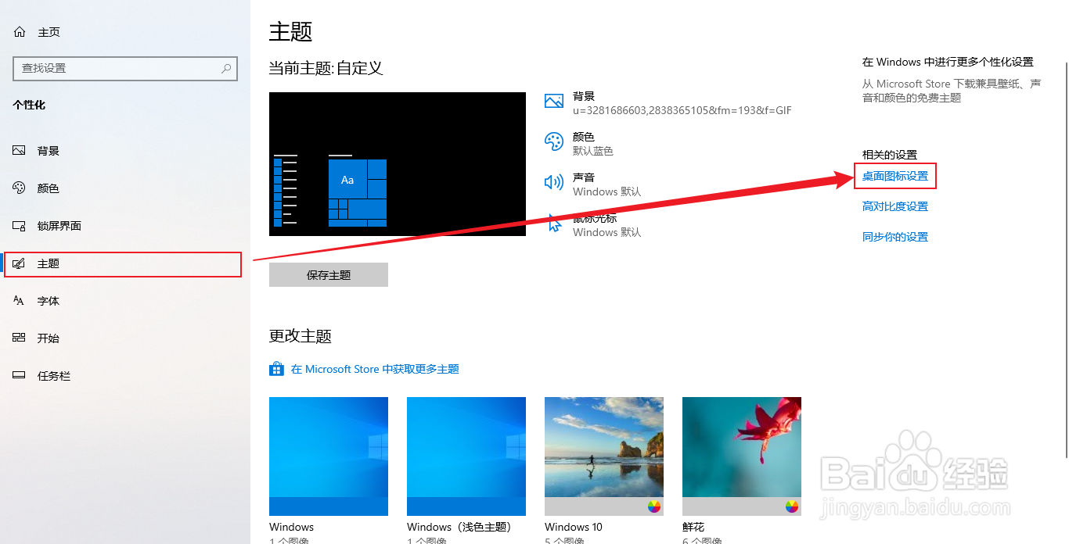The height and width of the screenshot is (544, 1069).
Task: Click the search magnifier icon
Action: [226, 68]
